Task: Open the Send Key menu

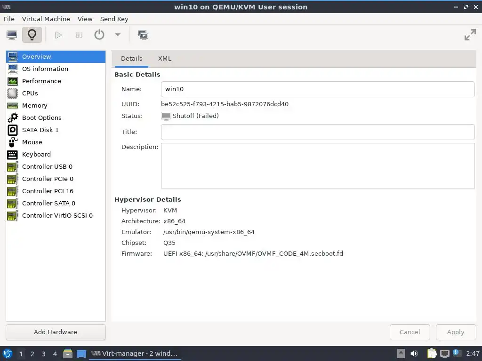Action: 114,19
